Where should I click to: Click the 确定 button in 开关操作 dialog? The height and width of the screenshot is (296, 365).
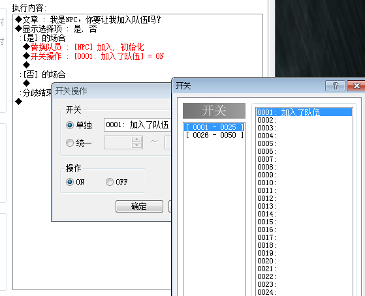(x=139, y=206)
